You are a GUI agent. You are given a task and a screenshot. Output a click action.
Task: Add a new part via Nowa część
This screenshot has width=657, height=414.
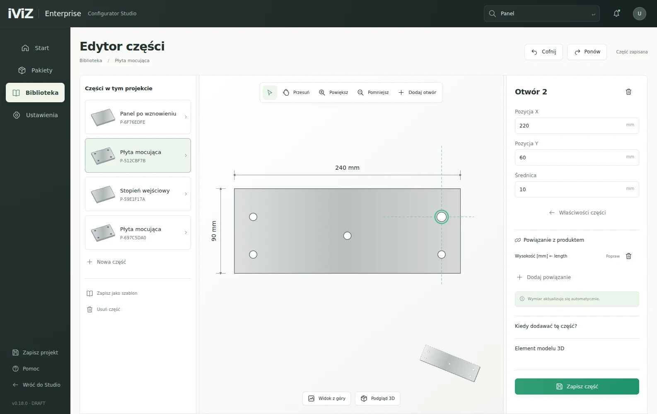tap(106, 262)
